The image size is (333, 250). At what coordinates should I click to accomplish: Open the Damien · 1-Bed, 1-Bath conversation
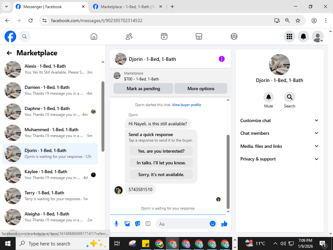point(50,90)
